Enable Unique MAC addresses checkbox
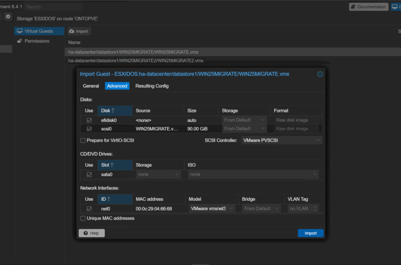Image resolution: width=401 pixels, height=265 pixels. coord(83,218)
